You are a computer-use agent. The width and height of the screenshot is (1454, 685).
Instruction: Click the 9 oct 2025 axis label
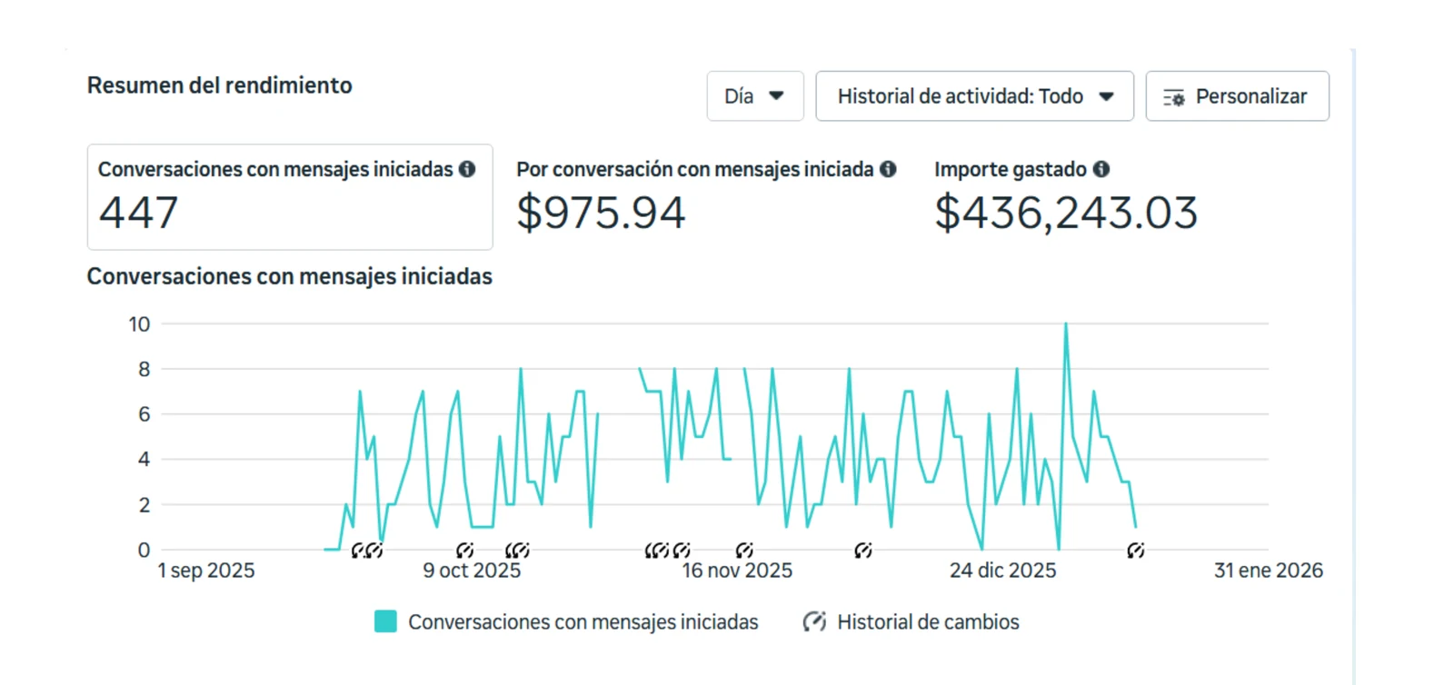click(472, 571)
